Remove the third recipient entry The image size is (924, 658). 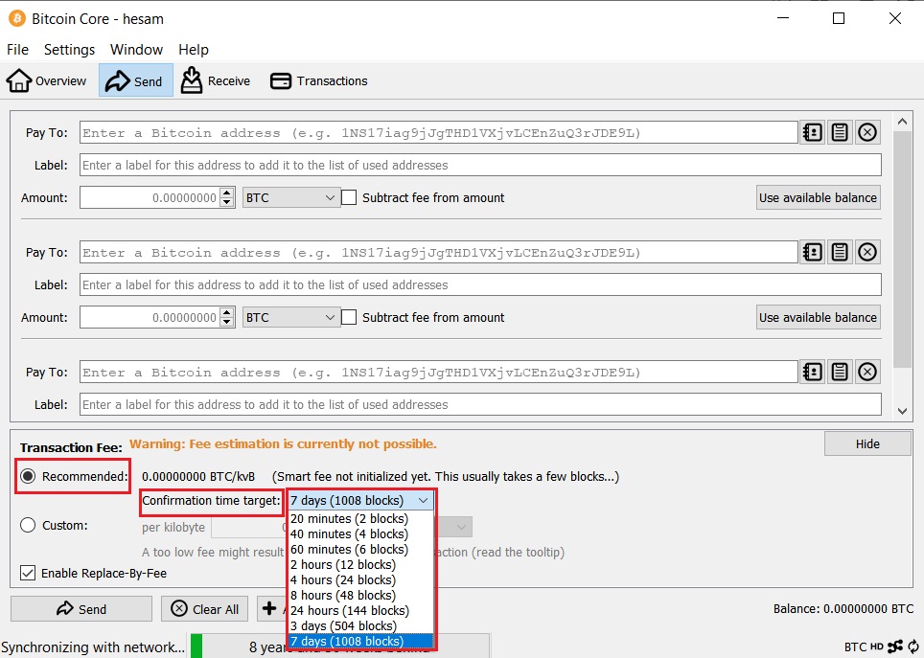pos(867,372)
